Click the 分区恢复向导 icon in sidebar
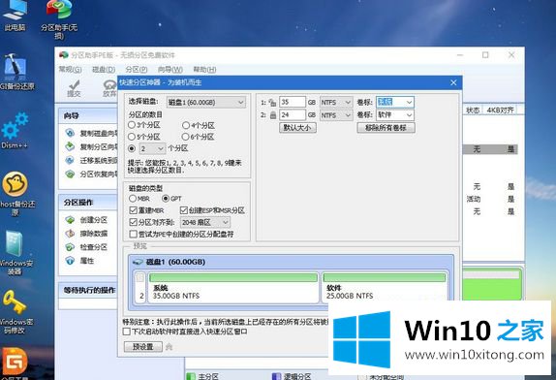The height and width of the screenshot is (380, 556). coord(70,174)
